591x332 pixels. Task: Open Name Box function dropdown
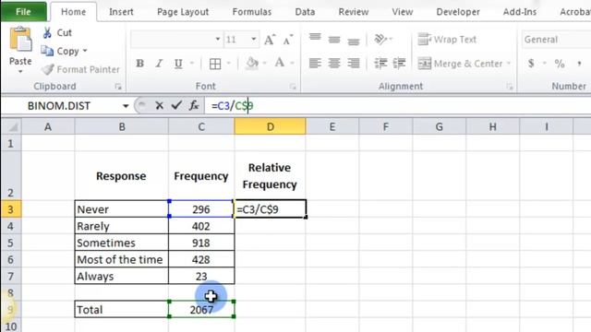point(126,106)
